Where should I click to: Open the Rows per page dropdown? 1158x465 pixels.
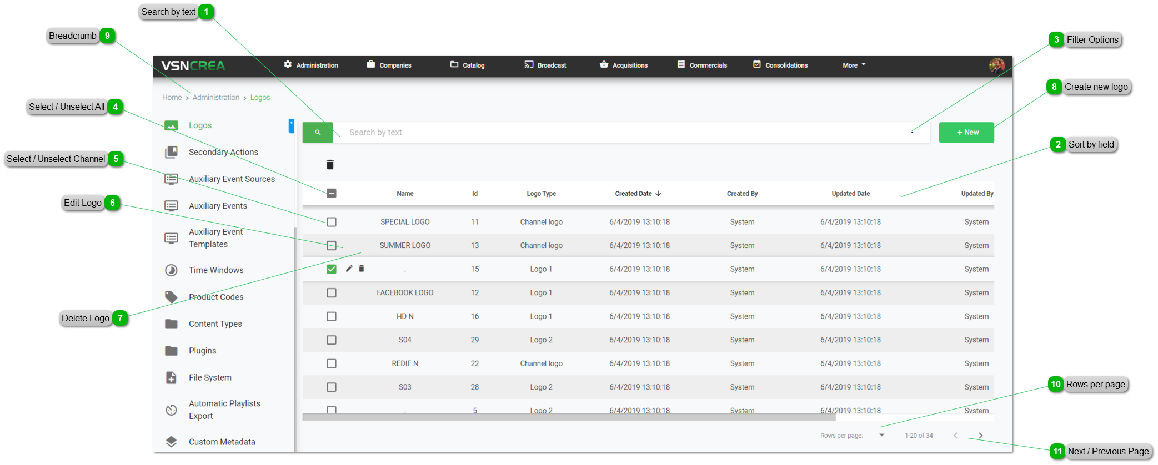(881, 435)
